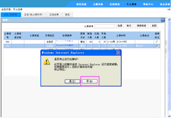The height and width of the screenshot is (118, 171).
Task: Click the 返回 button
Action: (154, 26)
